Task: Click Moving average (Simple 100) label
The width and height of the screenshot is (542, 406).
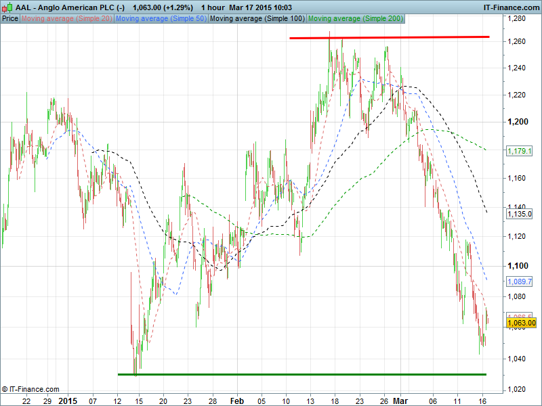Action: tap(257, 18)
